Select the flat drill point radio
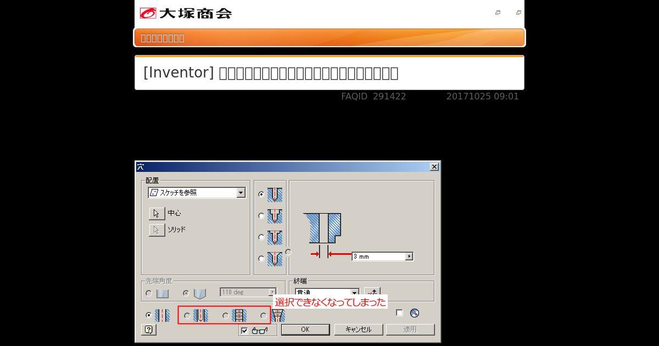659x346 pixels. click(149, 293)
